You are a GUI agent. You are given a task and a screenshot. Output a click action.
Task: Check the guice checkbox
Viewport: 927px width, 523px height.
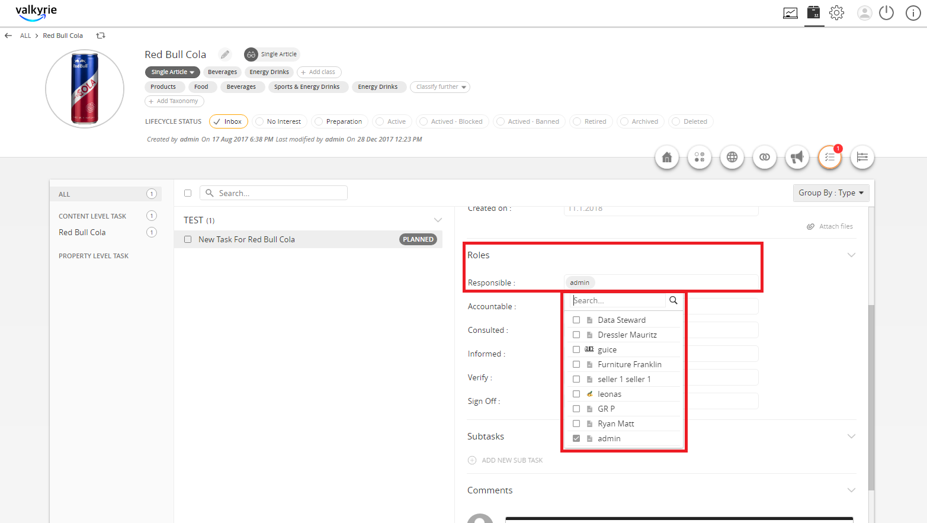coord(576,349)
